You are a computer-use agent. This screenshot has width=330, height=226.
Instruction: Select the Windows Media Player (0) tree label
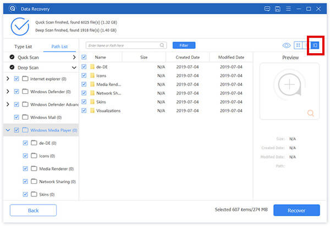click(54, 130)
